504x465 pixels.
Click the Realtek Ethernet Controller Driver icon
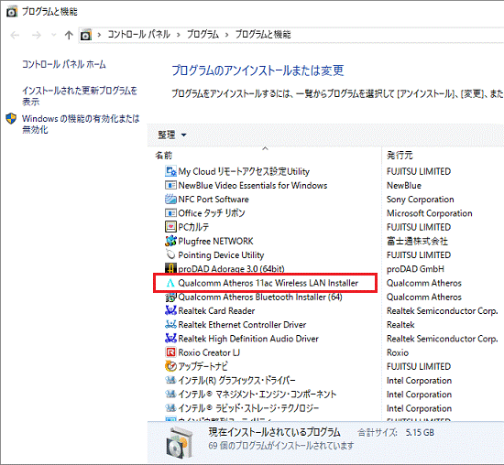[x=170, y=324]
